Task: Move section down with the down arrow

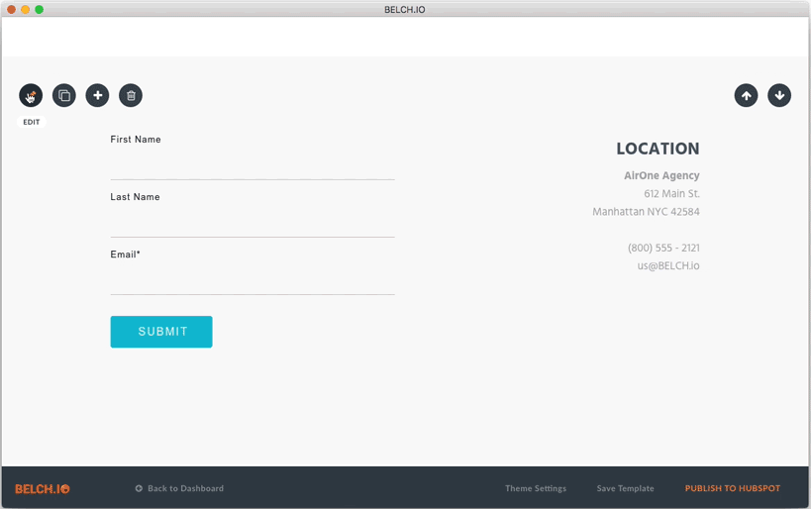Action: coord(779,96)
